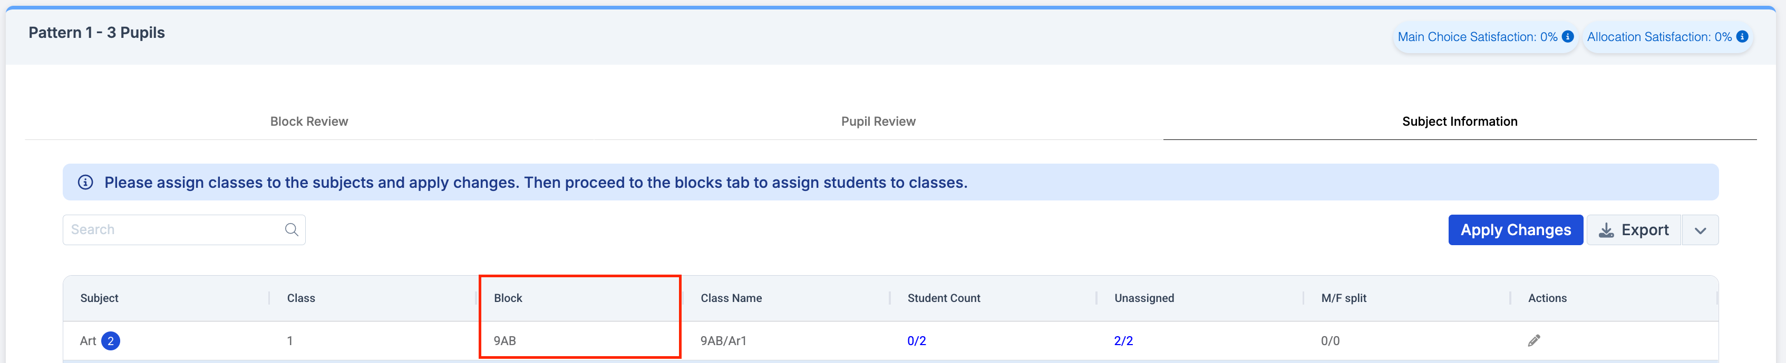Click info icon beside Allocation Satisfaction
1786x363 pixels.
click(x=1742, y=37)
